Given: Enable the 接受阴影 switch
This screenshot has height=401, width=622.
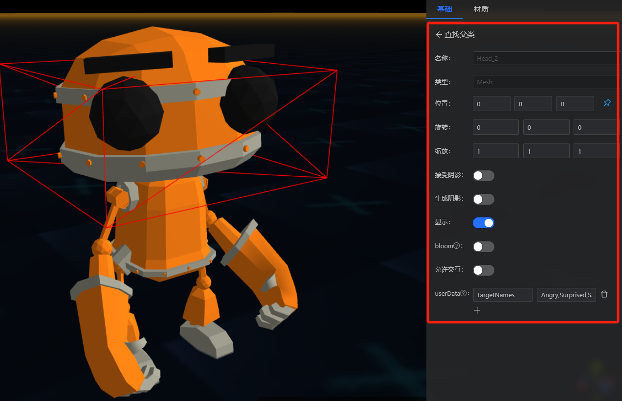Looking at the screenshot, I should [483, 176].
